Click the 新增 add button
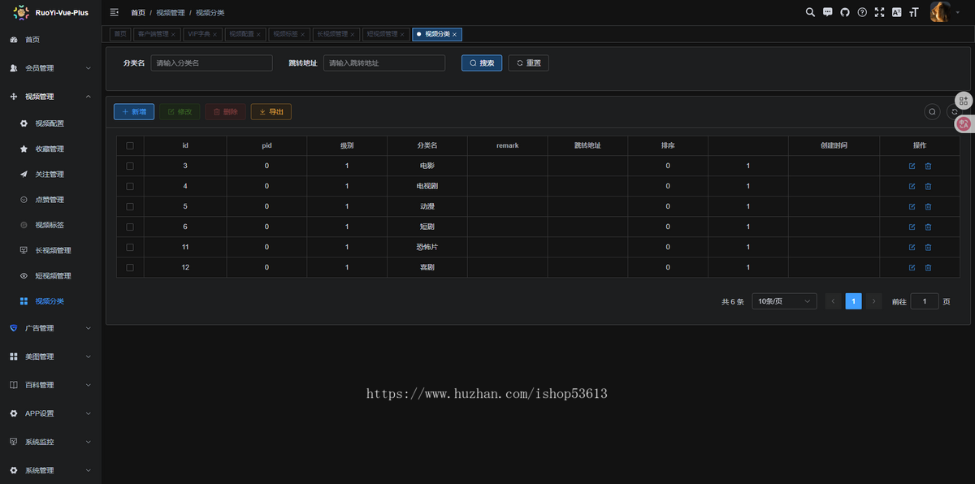The width and height of the screenshot is (975, 484). point(134,111)
